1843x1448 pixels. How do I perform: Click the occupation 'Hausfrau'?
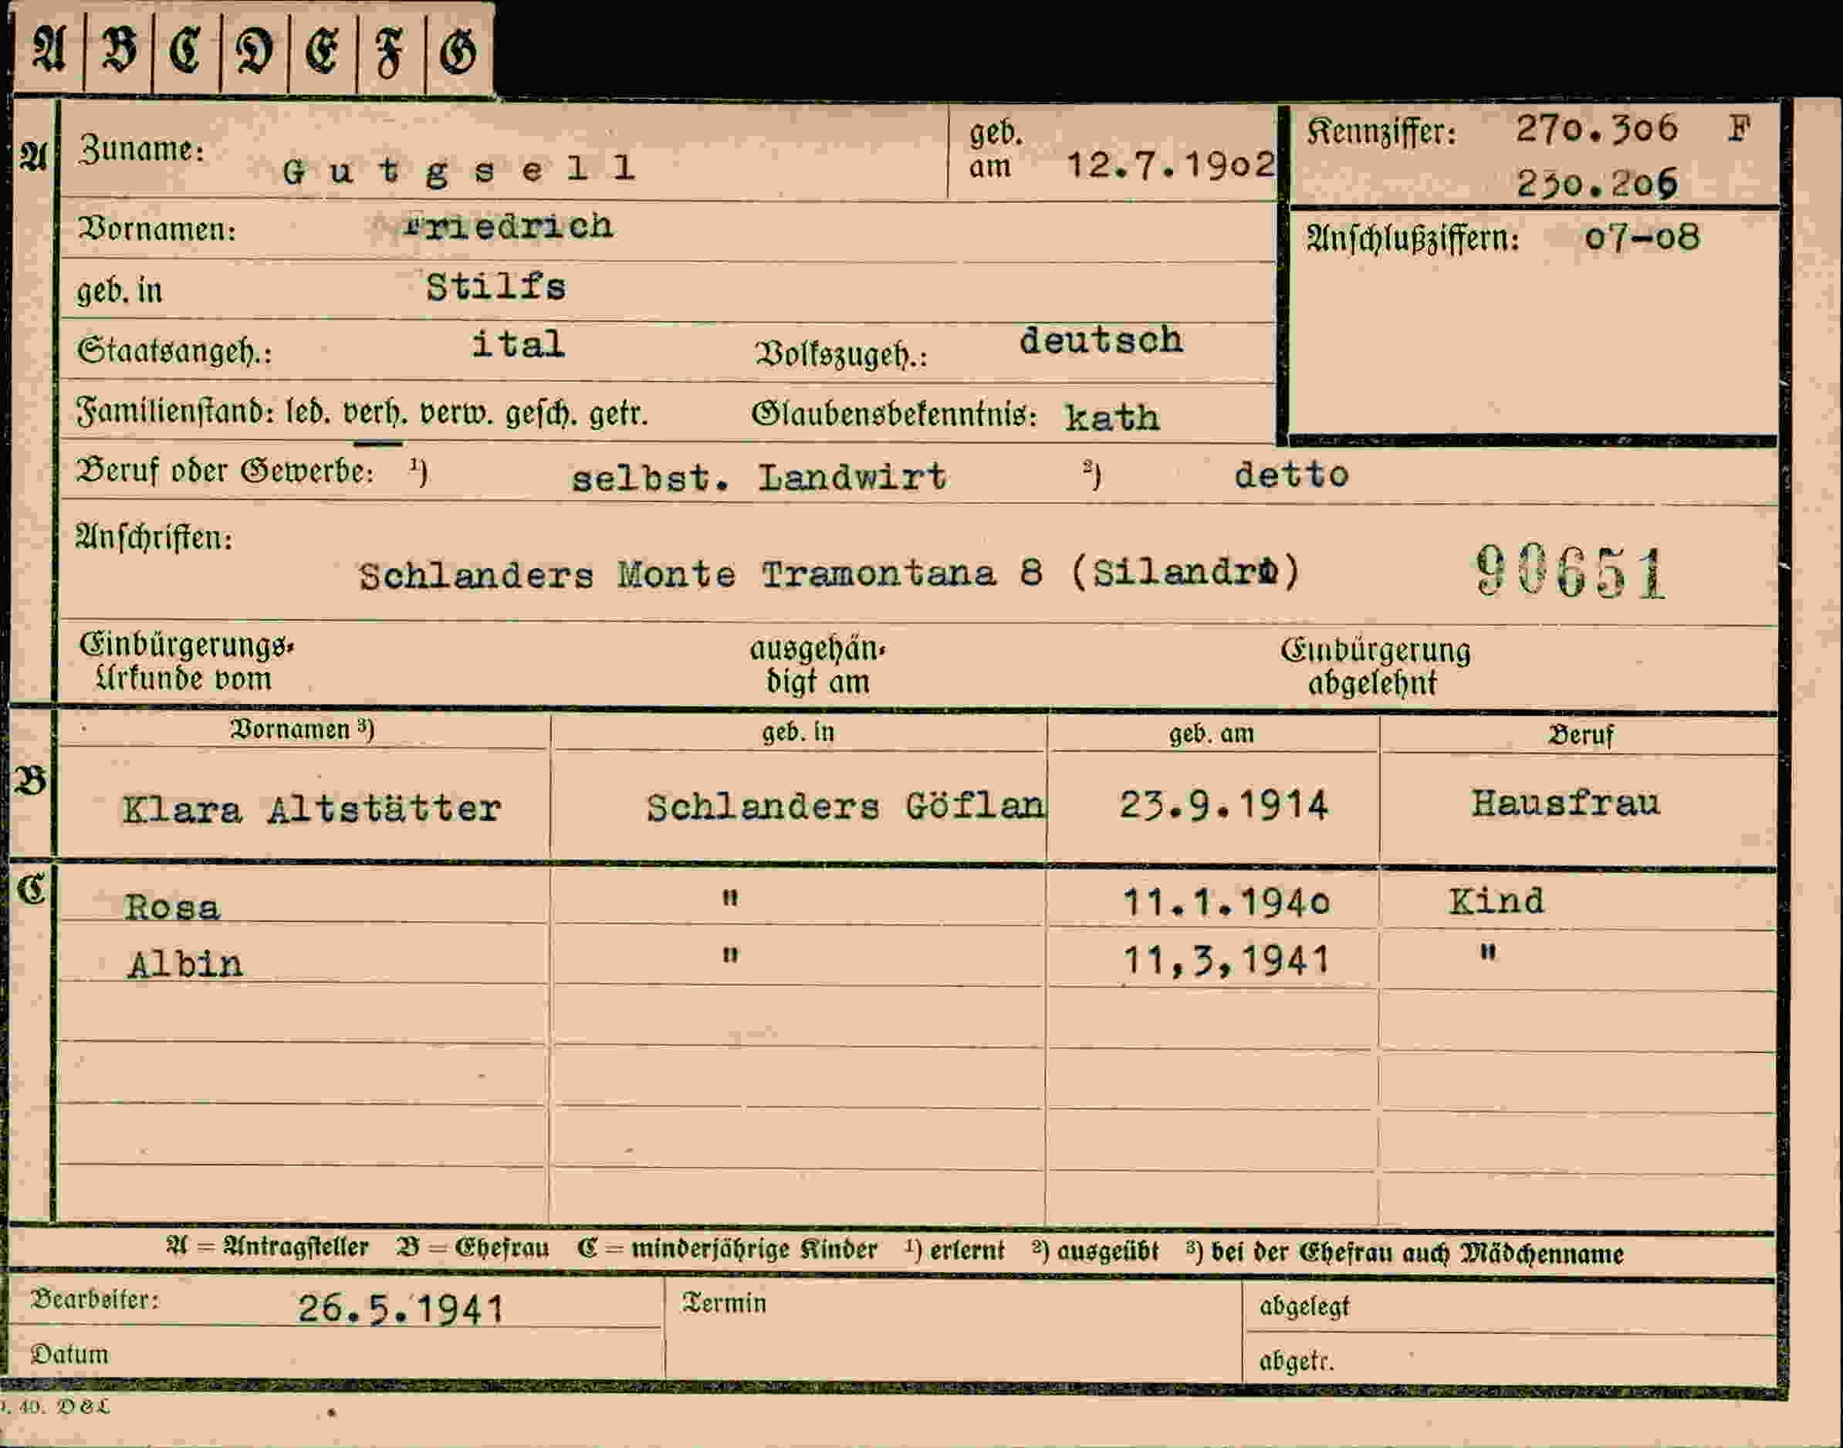(x=1565, y=802)
